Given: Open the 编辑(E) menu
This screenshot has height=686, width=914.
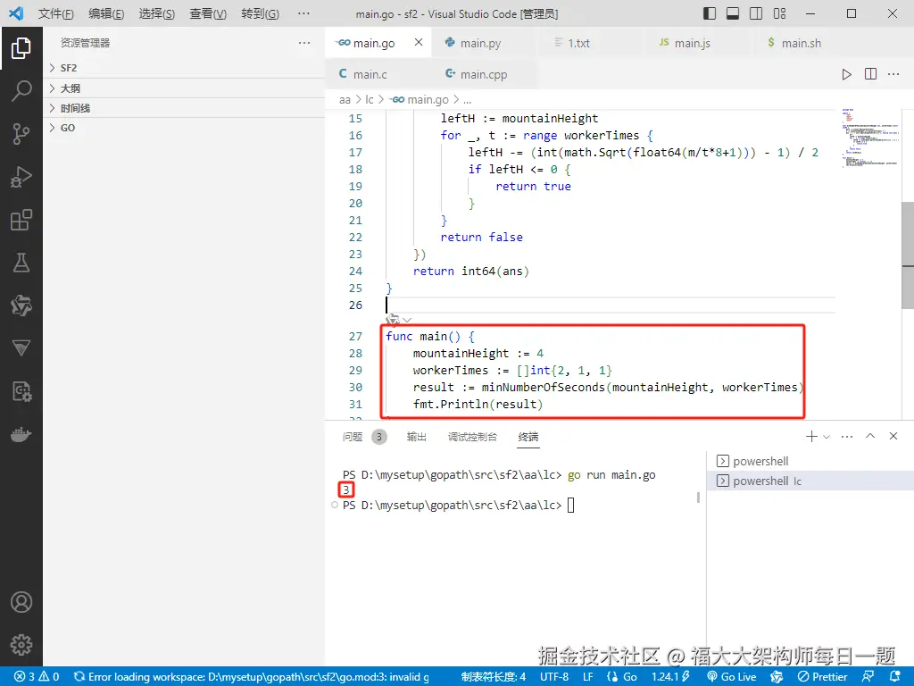Looking at the screenshot, I should tap(106, 13).
